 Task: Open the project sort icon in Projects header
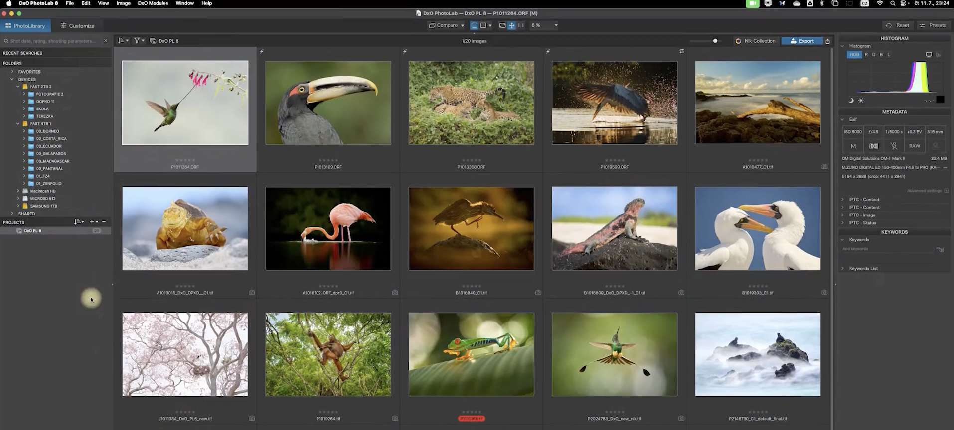[x=79, y=222]
